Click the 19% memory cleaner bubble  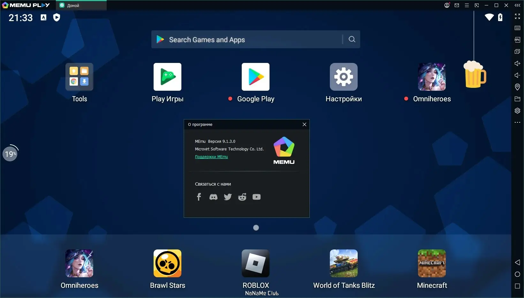coord(10,154)
